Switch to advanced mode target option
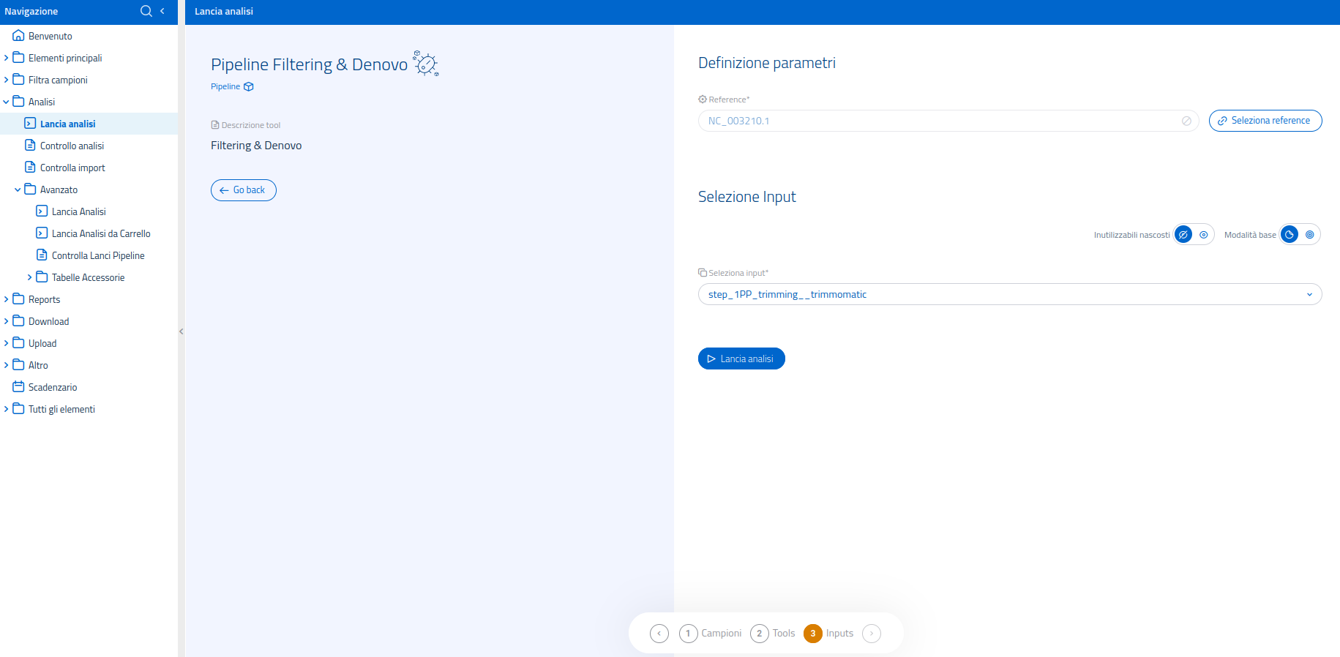Image resolution: width=1340 pixels, height=657 pixels. tap(1309, 235)
